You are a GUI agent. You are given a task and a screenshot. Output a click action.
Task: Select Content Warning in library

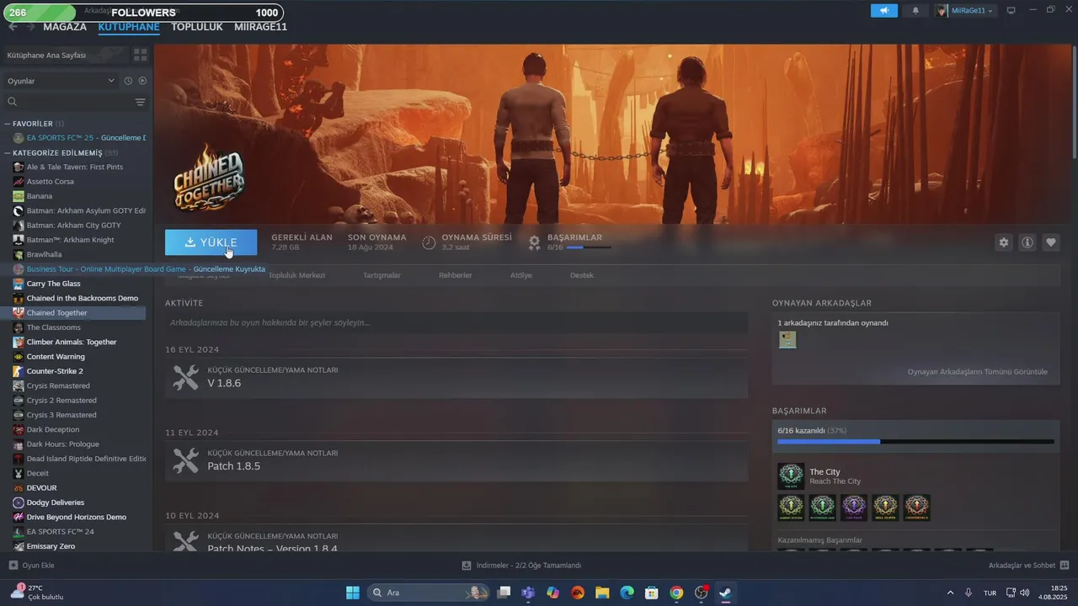[x=56, y=357]
